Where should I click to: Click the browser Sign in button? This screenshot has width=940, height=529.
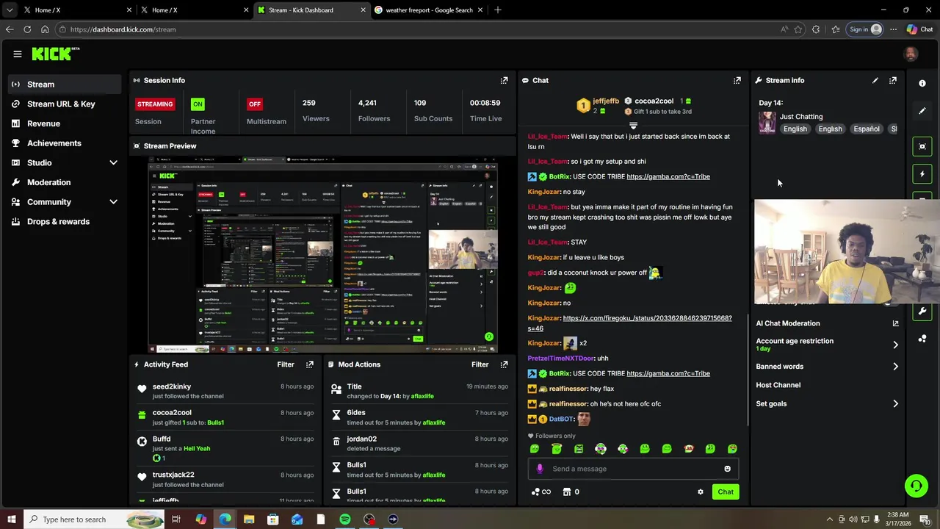tap(864, 29)
